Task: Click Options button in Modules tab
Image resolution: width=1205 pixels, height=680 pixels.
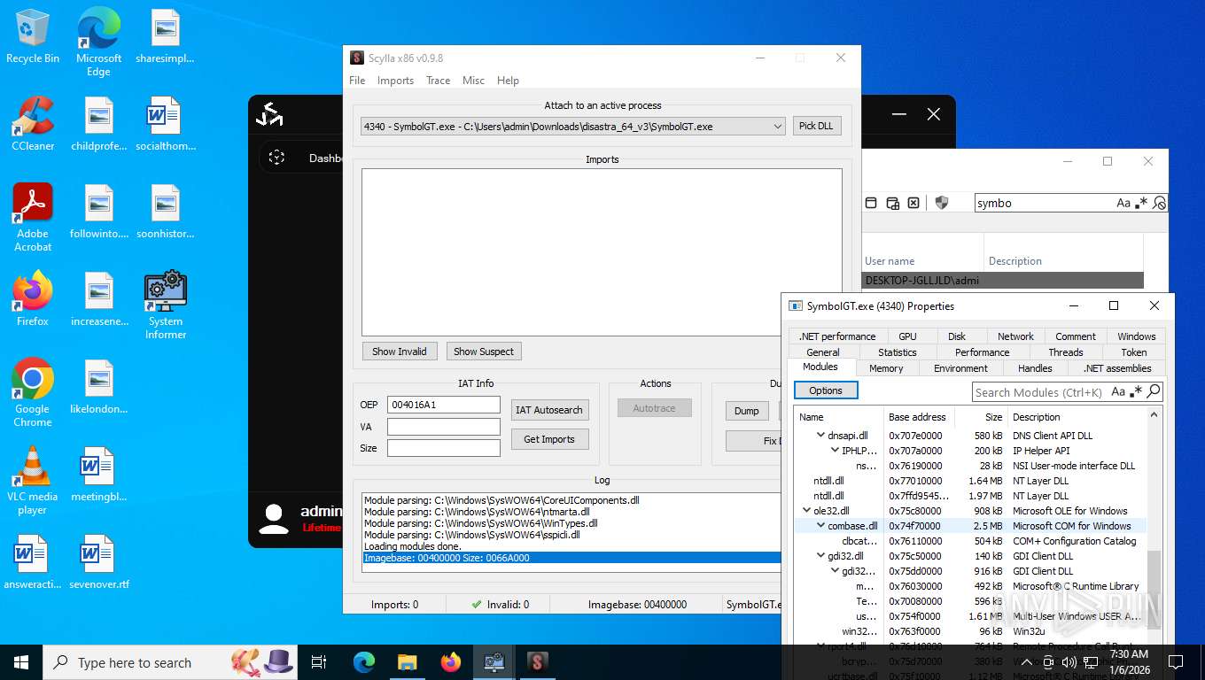Action: [x=826, y=390]
